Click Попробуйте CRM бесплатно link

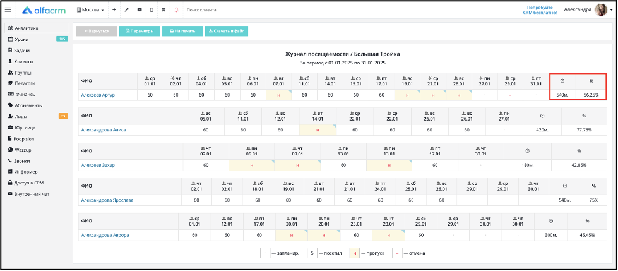pyautogui.click(x=540, y=10)
